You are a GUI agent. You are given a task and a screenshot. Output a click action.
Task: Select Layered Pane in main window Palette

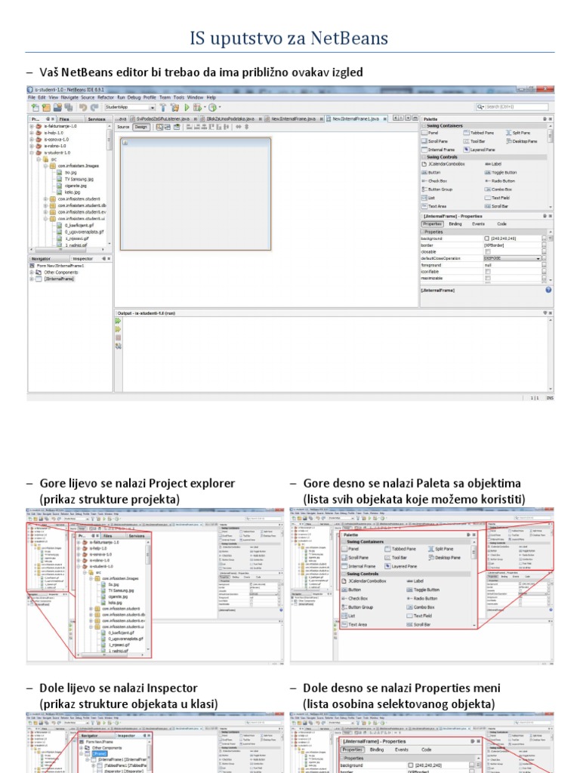click(x=479, y=149)
